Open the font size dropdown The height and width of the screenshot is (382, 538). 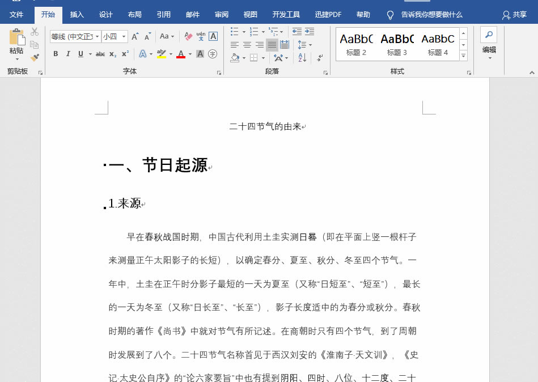point(124,37)
